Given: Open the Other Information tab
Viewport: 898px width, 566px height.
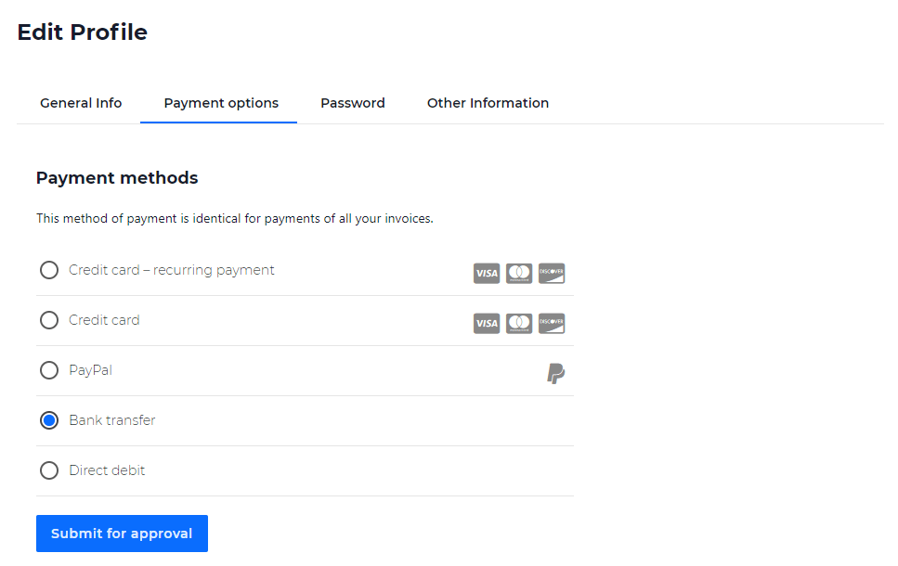Looking at the screenshot, I should [488, 103].
